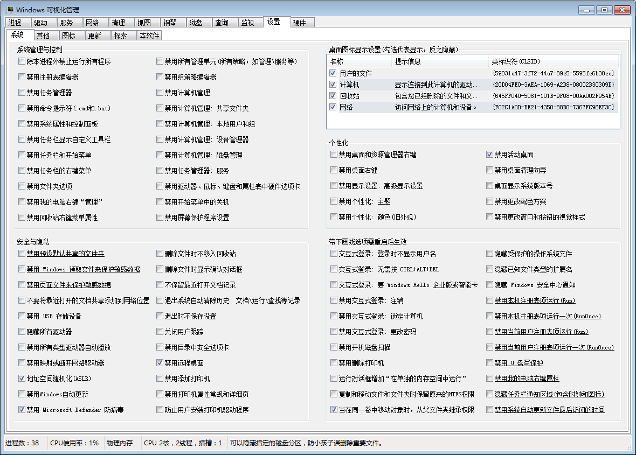Open the 本软件 sub-tab
The height and width of the screenshot is (455, 636).
click(x=149, y=36)
